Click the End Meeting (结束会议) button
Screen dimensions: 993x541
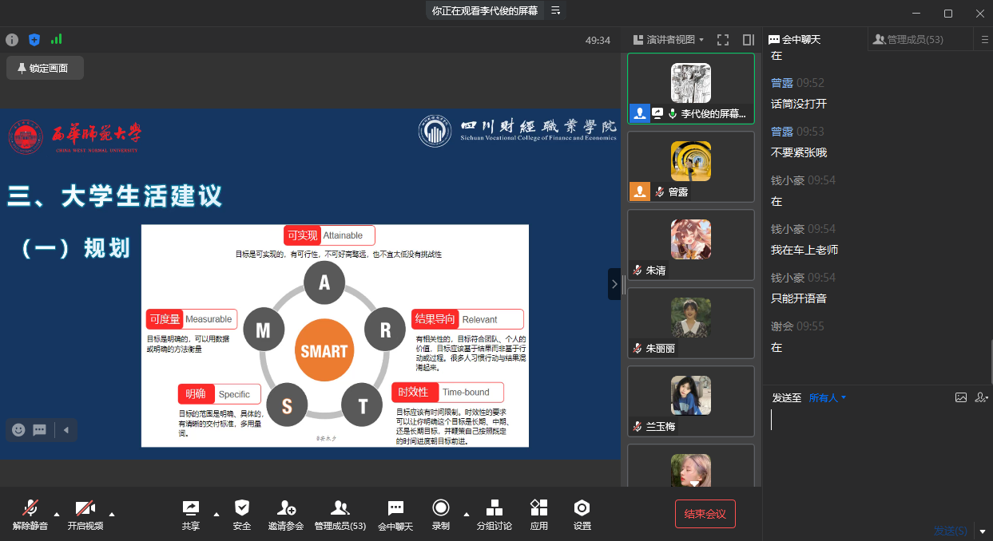[x=705, y=514]
